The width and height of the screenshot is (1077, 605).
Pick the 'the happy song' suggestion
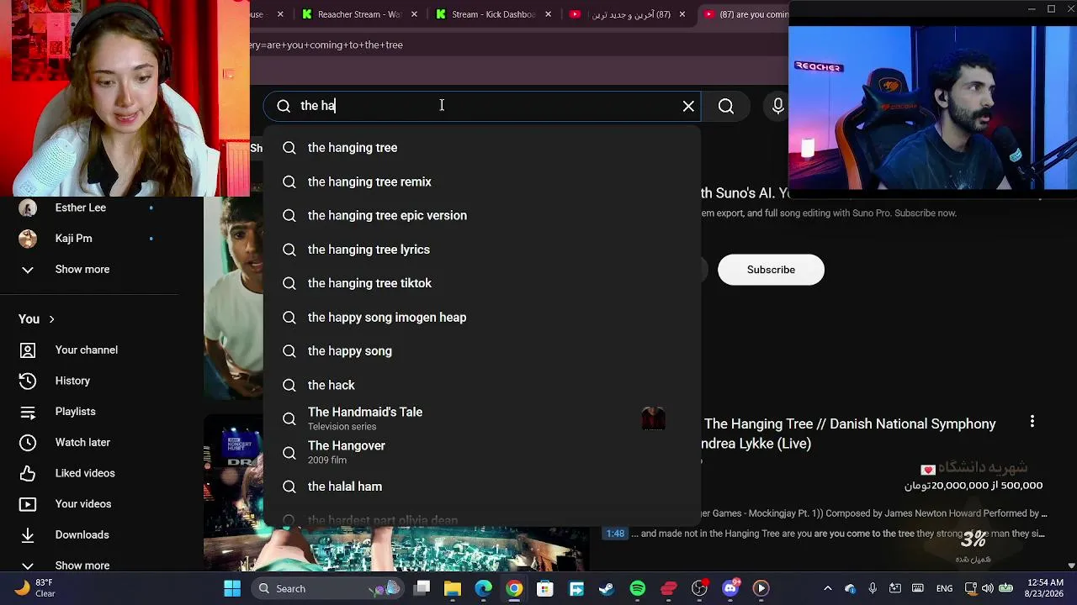click(482, 351)
